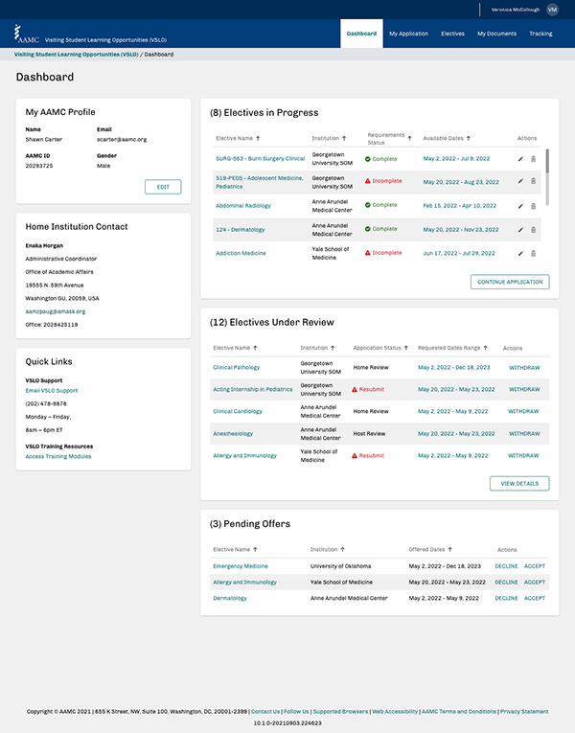The height and width of the screenshot is (733, 575).
Task: Withdraw the Clinical Cardiology application
Action: pyautogui.click(x=523, y=411)
